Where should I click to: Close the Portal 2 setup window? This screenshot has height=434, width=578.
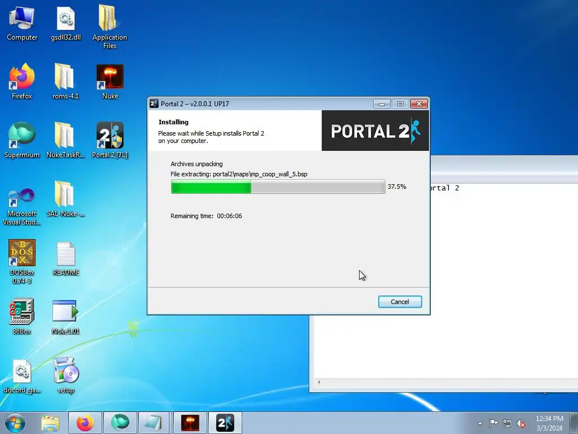(419, 104)
